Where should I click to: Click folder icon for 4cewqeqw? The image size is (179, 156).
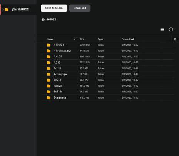pyautogui.click(x=49, y=74)
